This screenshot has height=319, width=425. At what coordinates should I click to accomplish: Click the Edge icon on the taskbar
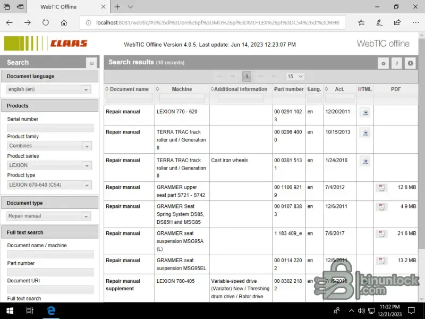[51, 311]
